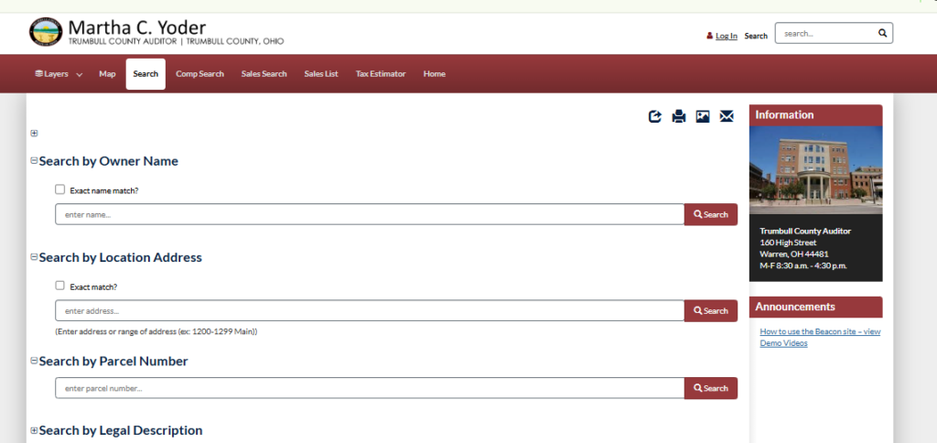Screen dimensions: 937x443
Task: Expand the Search by Legal Description section
Action: pyautogui.click(x=34, y=430)
